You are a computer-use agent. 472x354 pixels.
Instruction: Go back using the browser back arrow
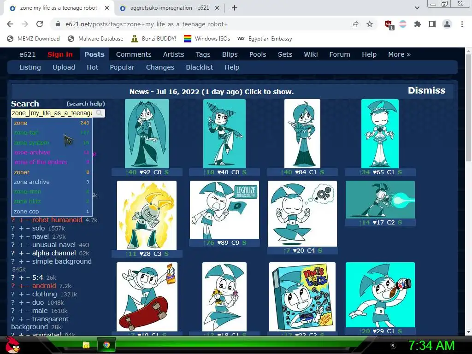pos(10,24)
